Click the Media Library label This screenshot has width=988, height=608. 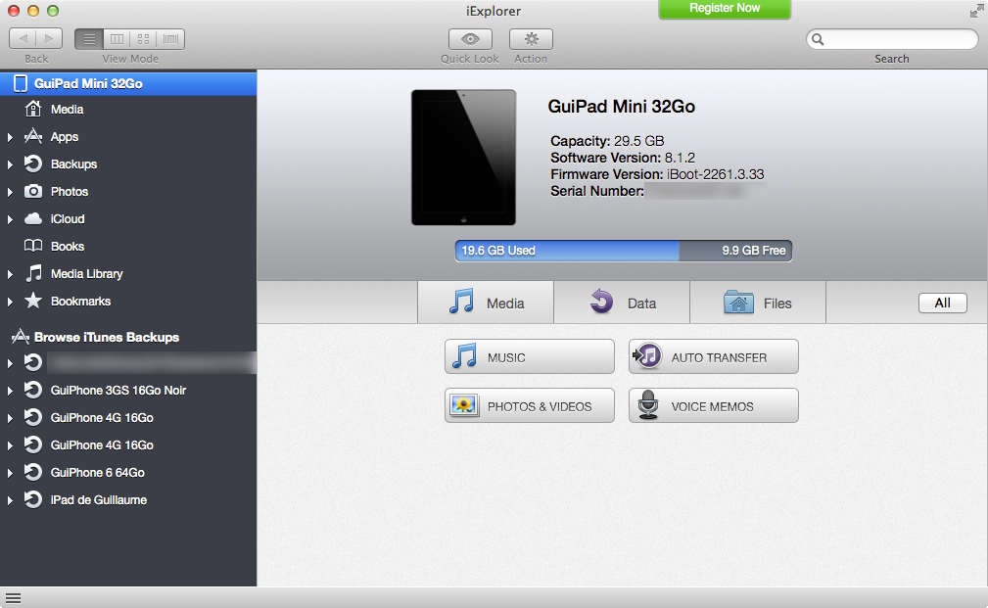pos(87,274)
